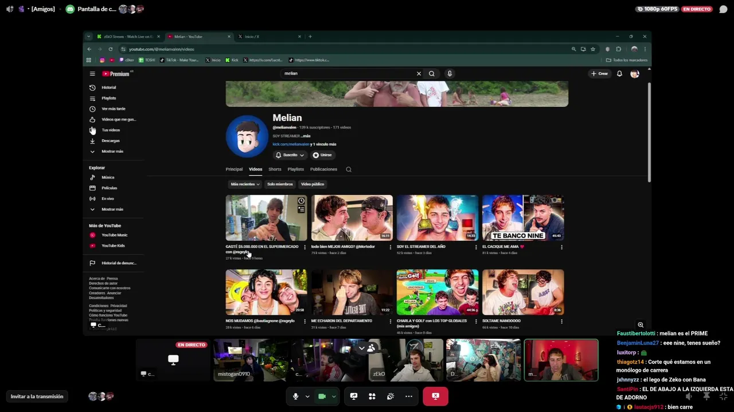Open the YouTube account avatar menu

coord(635,74)
